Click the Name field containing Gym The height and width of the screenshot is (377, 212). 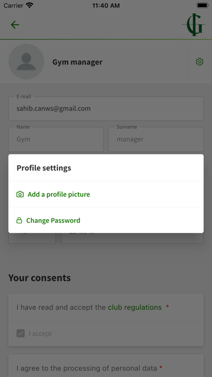pos(56,139)
